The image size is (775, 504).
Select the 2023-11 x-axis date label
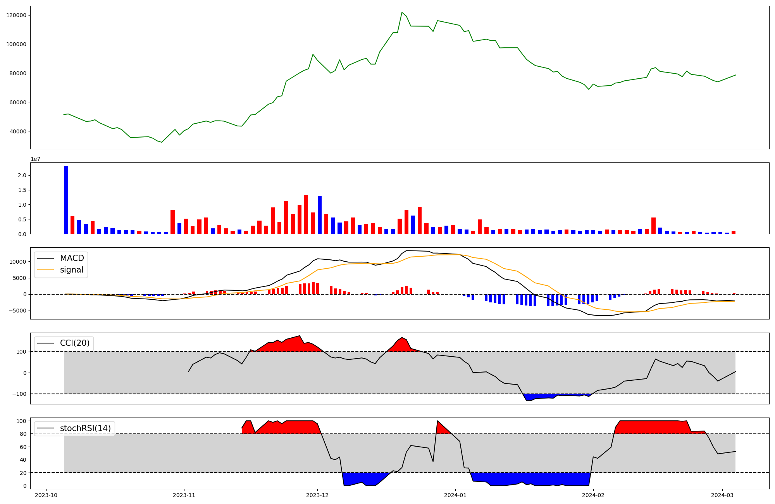(x=184, y=495)
